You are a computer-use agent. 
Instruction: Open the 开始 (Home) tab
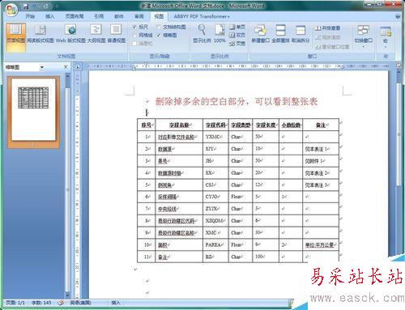point(30,16)
